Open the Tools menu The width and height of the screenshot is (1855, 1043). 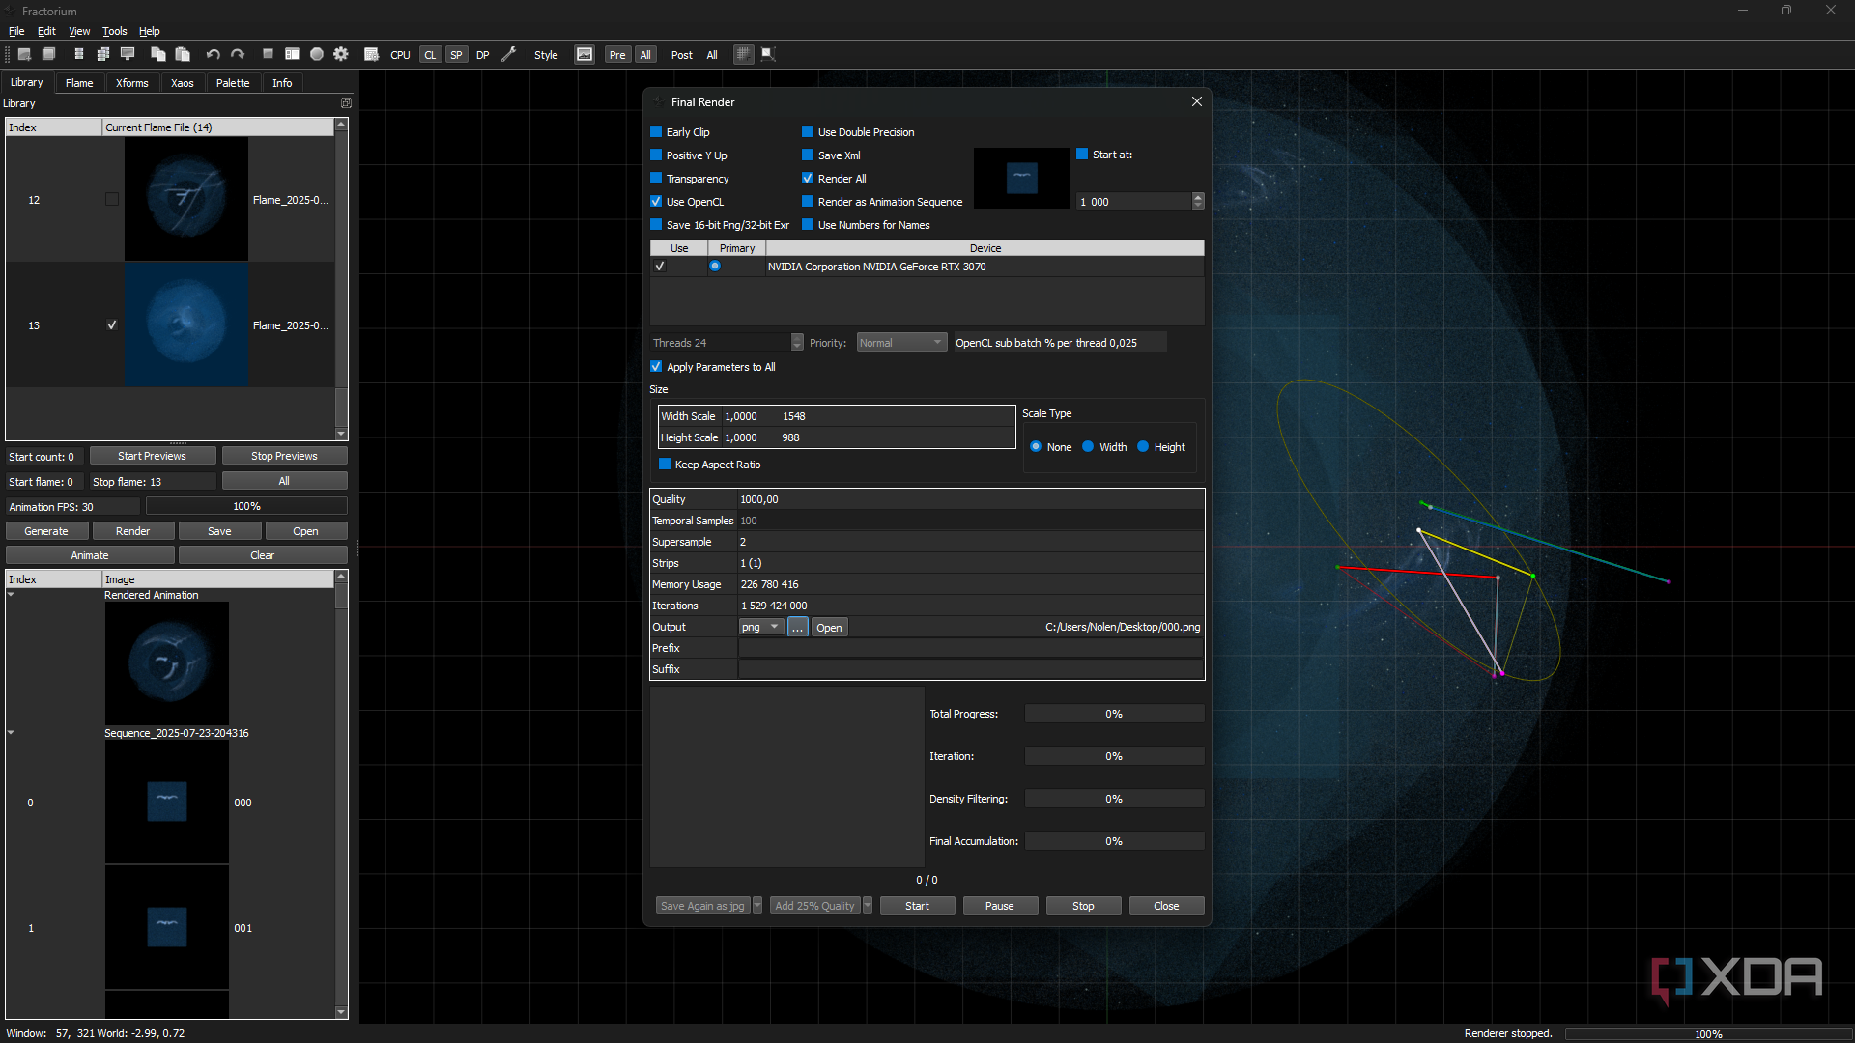coord(115,31)
